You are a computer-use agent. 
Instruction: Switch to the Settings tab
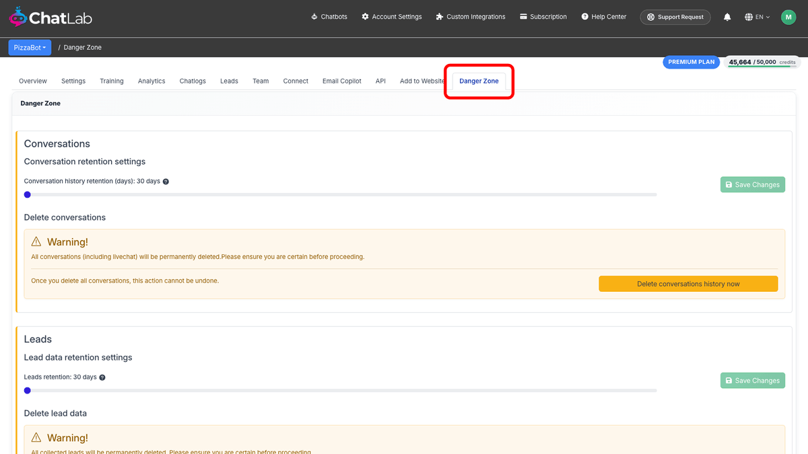[x=73, y=81]
